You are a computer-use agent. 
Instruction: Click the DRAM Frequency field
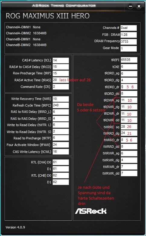(x=129, y=42)
